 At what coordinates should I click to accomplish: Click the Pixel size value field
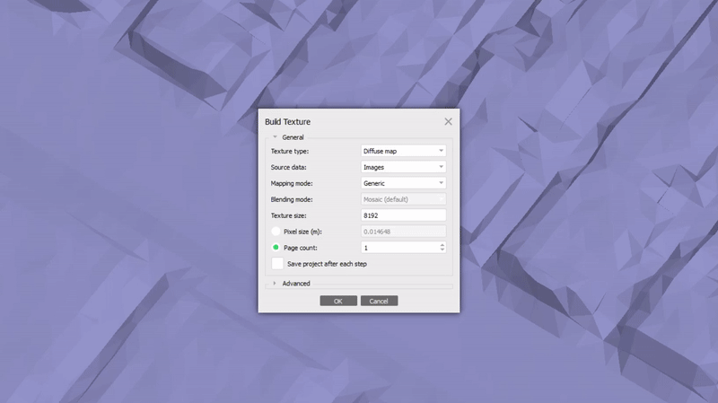pos(403,232)
